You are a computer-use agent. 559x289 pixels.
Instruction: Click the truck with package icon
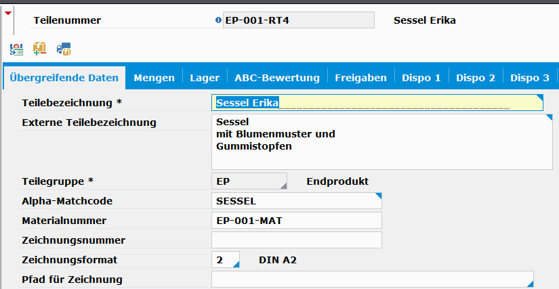coord(64,49)
